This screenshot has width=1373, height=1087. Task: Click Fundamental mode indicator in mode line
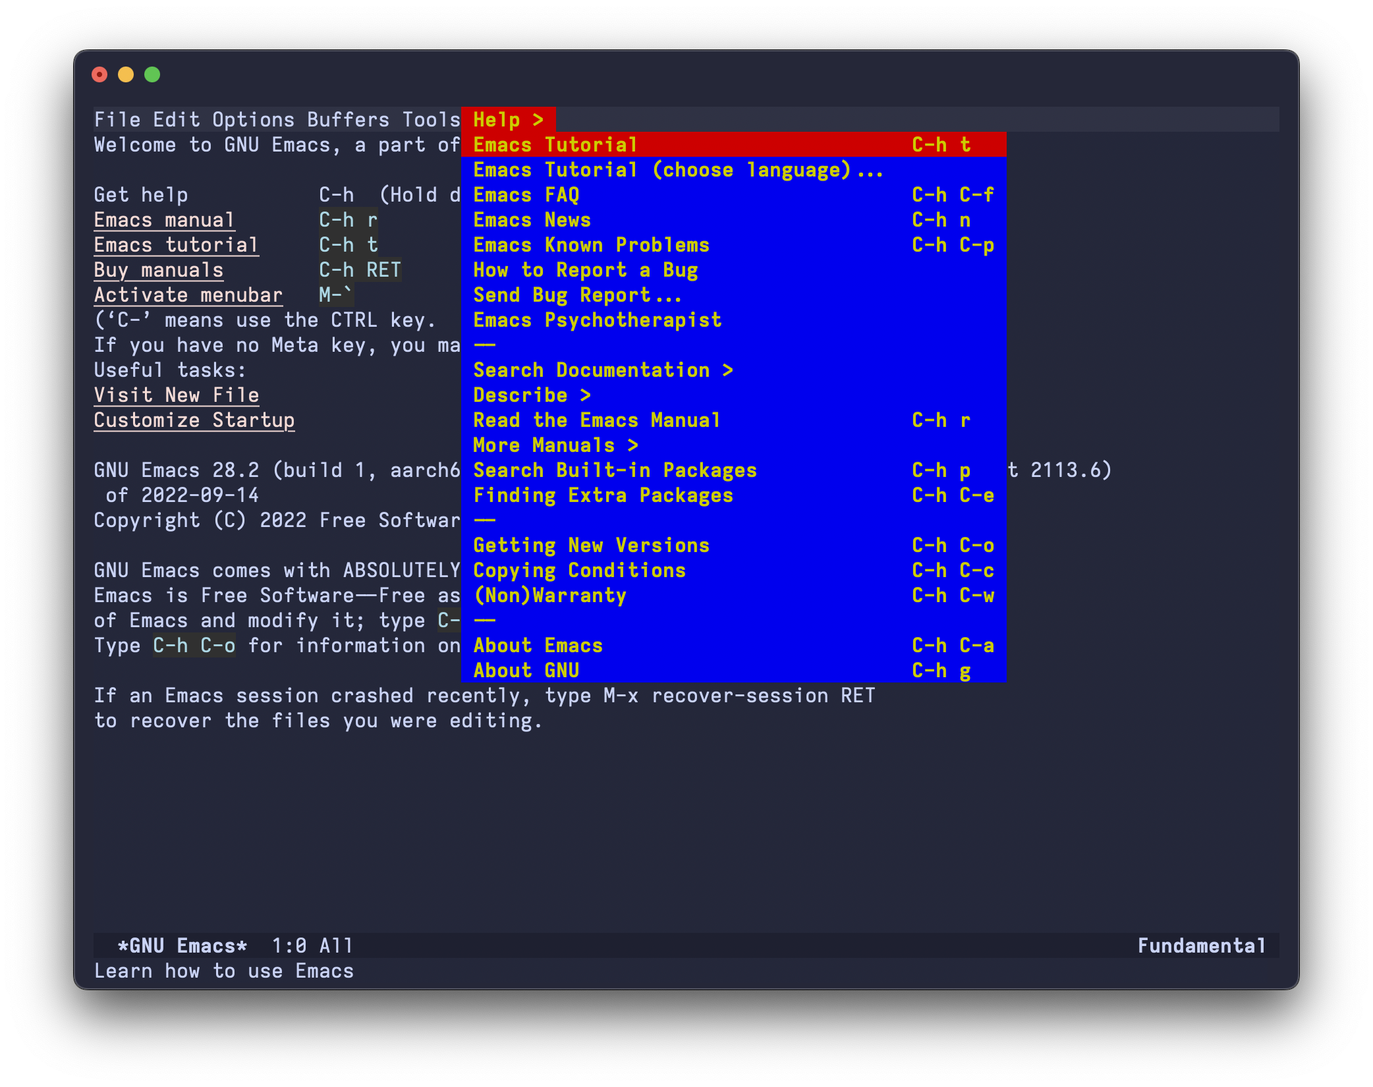(x=1201, y=946)
